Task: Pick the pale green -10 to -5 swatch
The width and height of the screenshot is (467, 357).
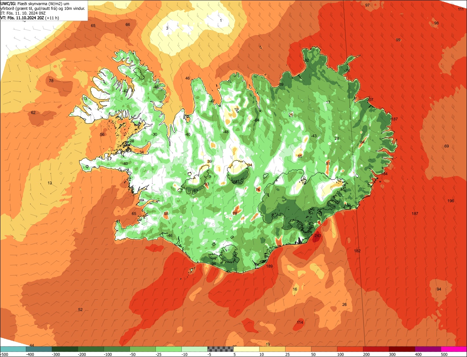Action: [194, 349]
